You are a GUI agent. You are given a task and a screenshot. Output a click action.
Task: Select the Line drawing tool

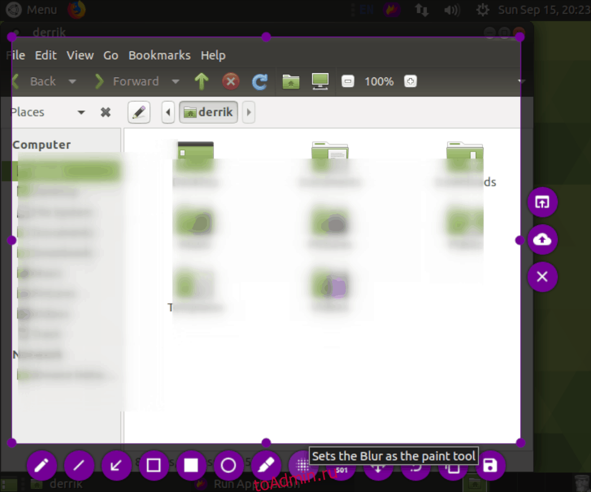coord(79,465)
